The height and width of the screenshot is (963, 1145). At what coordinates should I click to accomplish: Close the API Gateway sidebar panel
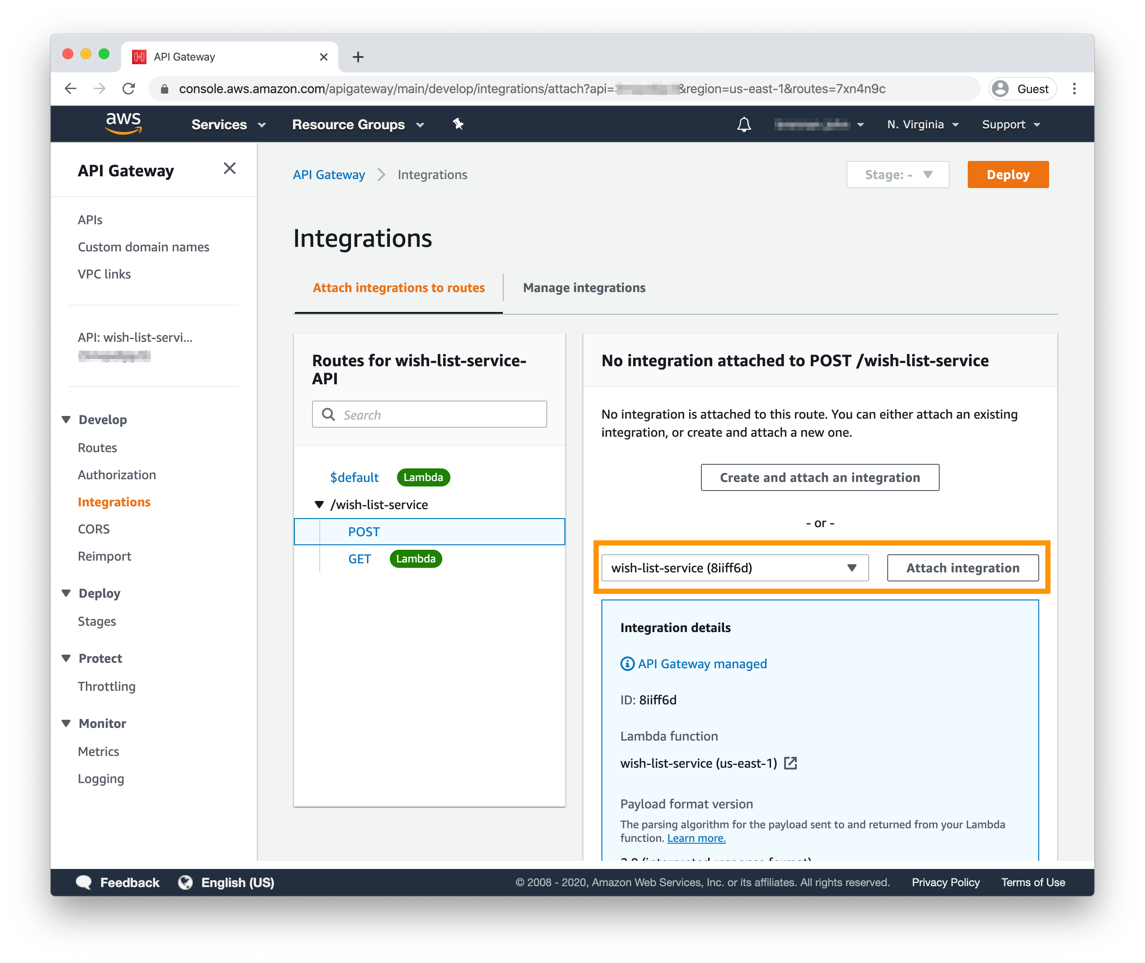tap(229, 169)
